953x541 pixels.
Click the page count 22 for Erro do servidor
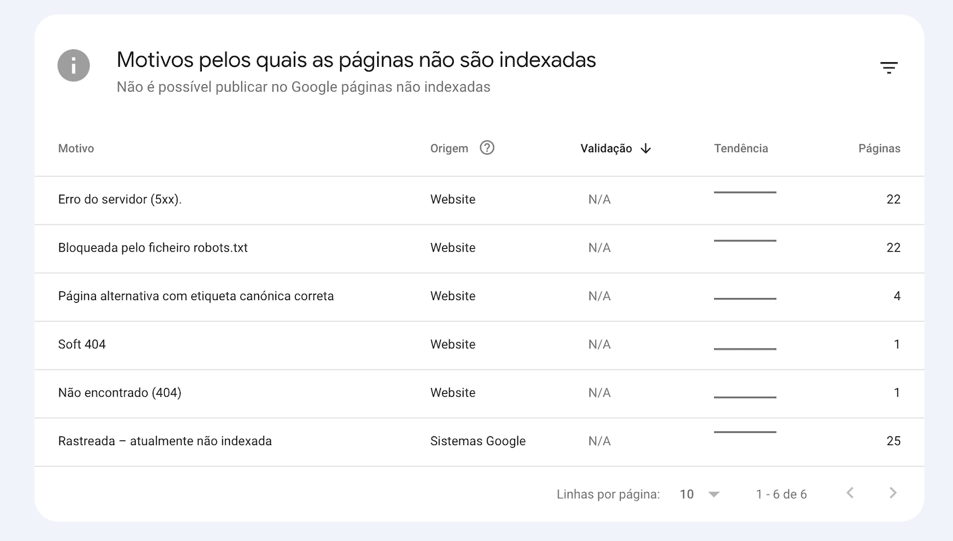[893, 199]
